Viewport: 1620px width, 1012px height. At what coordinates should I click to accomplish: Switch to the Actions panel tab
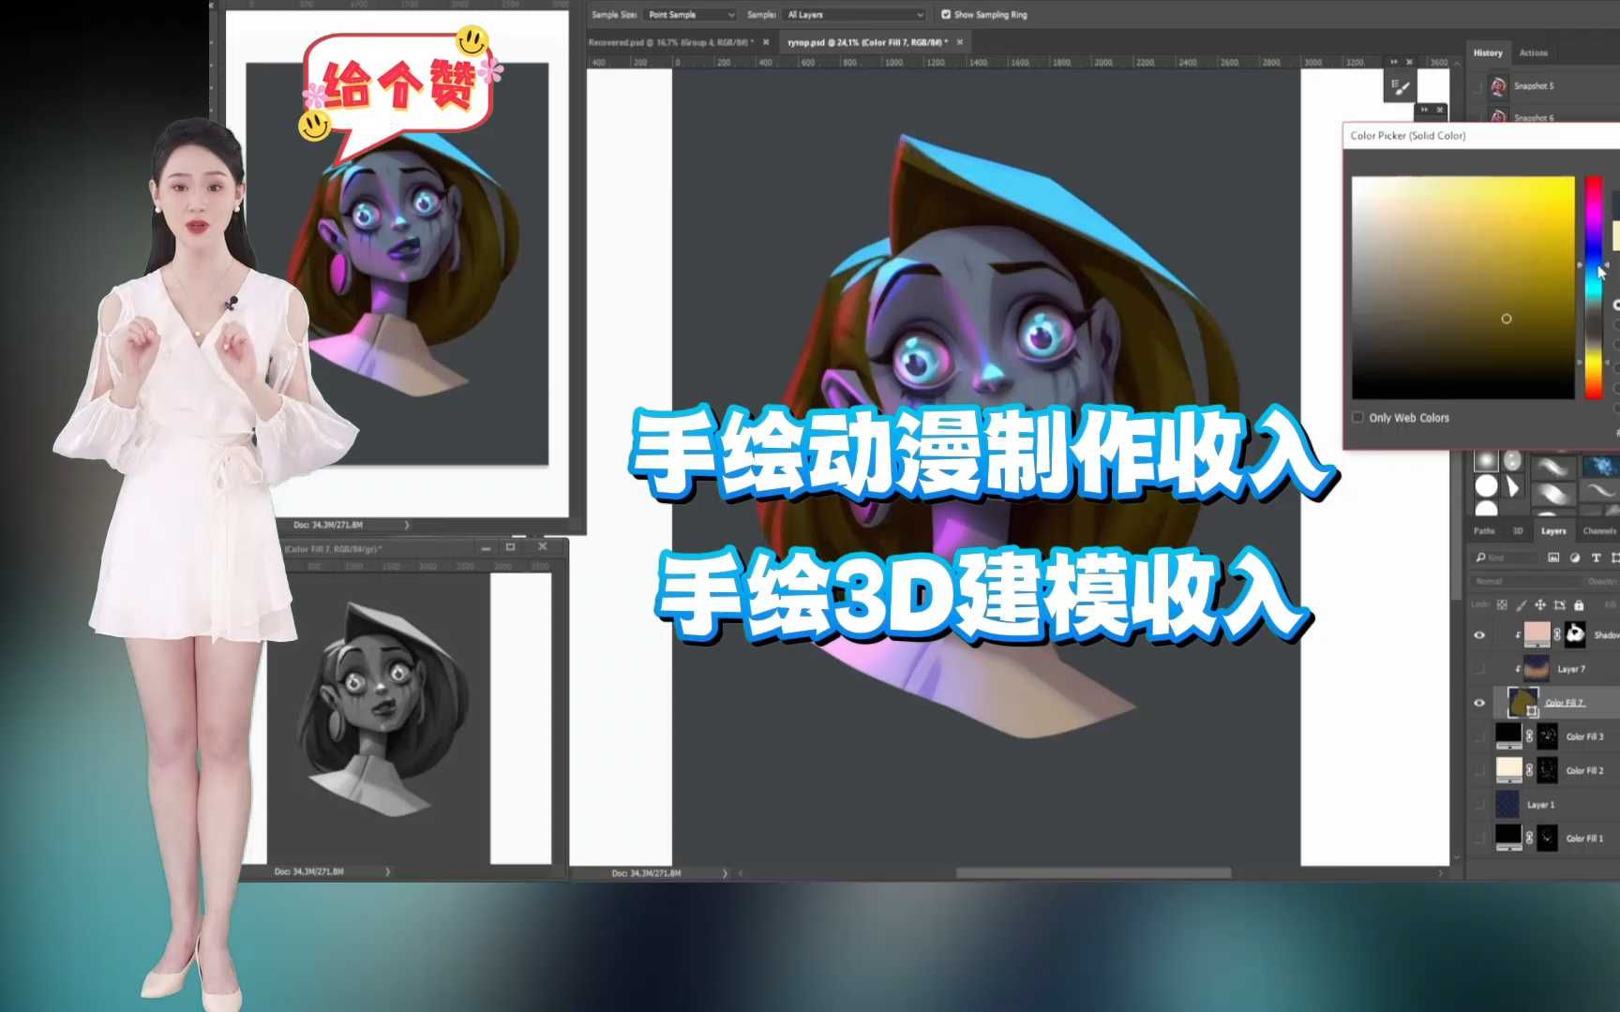[1533, 52]
